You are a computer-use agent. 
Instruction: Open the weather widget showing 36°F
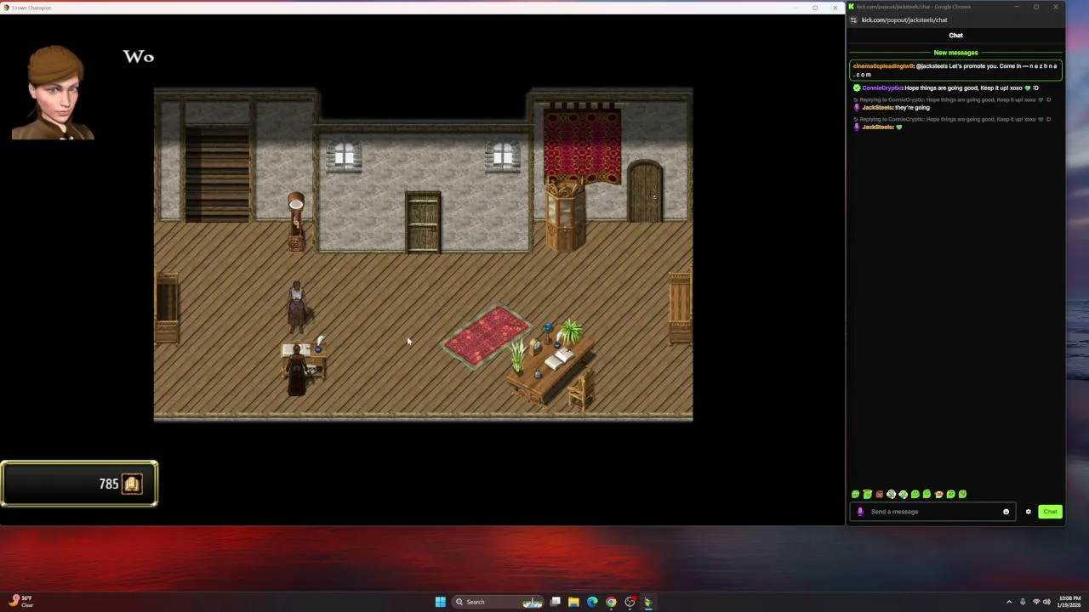(20, 602)
